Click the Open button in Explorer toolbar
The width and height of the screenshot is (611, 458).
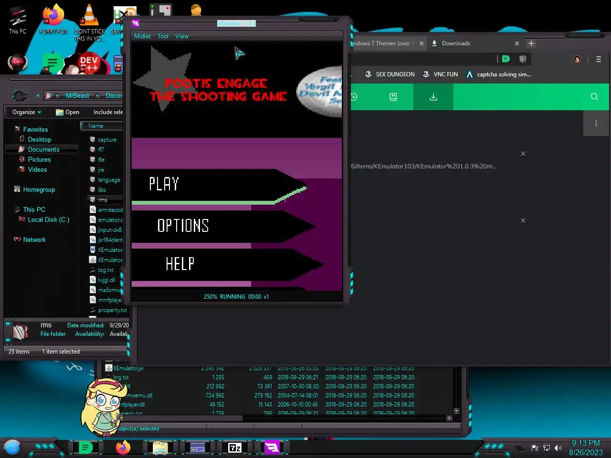[x=67, y=112]
